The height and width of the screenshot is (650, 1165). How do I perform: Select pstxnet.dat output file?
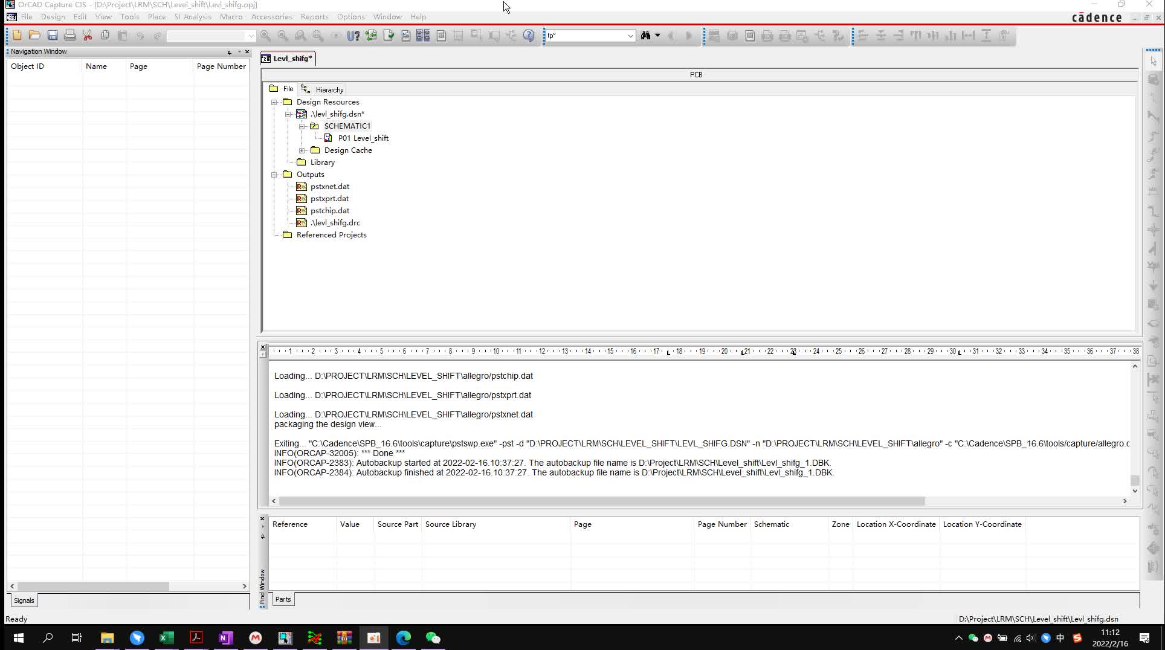[x=329, y=187]
